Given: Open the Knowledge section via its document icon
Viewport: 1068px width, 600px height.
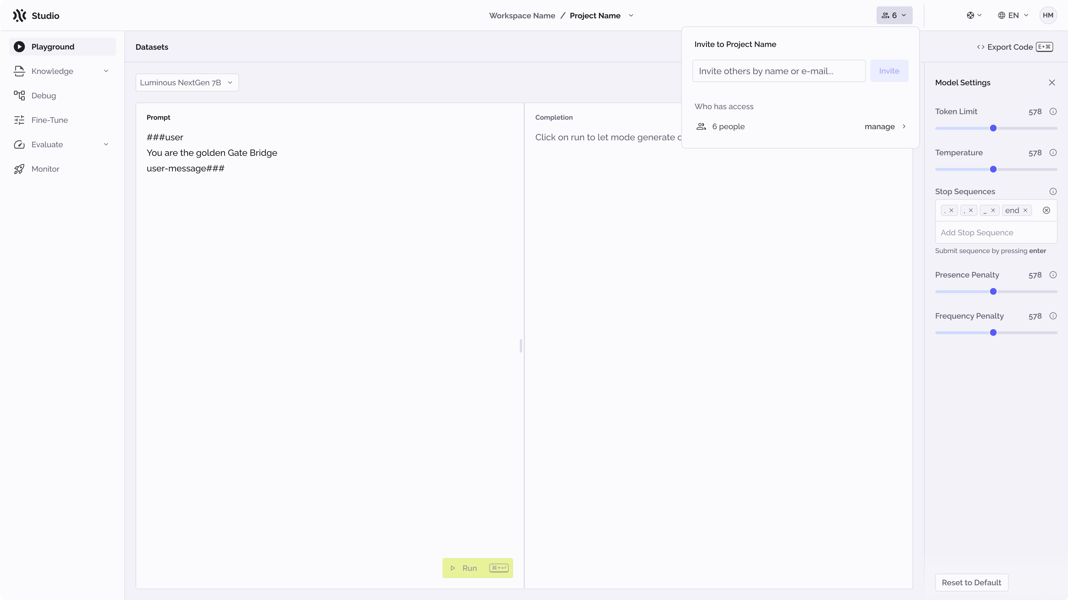Looking at the screenshot, I should click(x=19, y=71).
